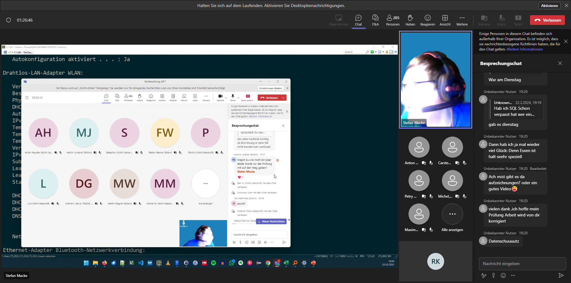Toggle the Chat panel in toolbar
The height and width of the screenshot is (283, 571).
pos(358,20)
